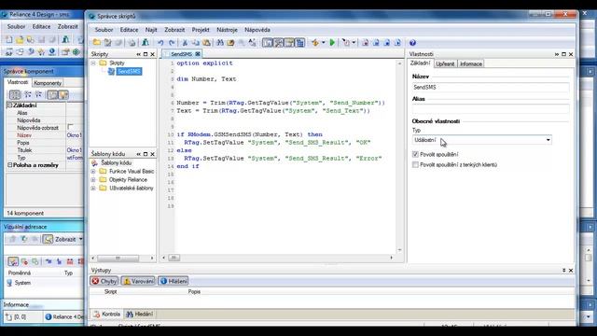This screenshot has height=336, width=597.
Task: Select the Šablony kódu root item
Action: tap(116, 162)
